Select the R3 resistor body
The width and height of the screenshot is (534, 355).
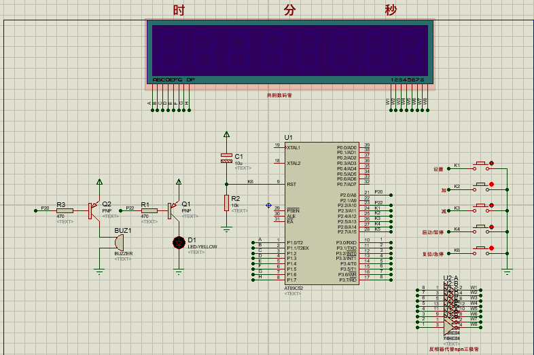click(65, 210)
